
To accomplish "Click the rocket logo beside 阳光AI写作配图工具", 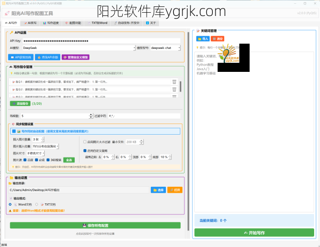I will tap(7, 13).
